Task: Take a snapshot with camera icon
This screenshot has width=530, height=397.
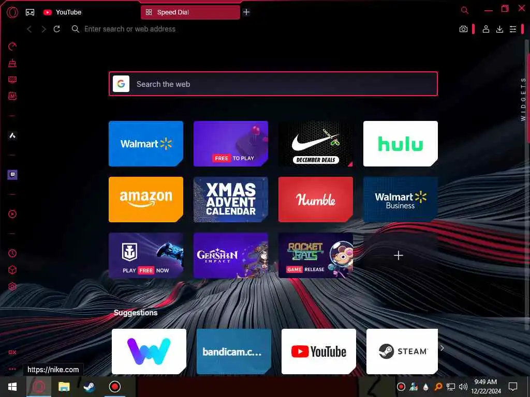Action: (463, 29)
